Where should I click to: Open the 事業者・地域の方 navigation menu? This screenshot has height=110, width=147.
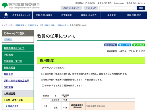(89, 15)
